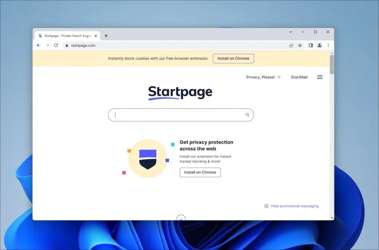379x250 pixels.
Task: Maximize the Chrome window
Action: click(315, 32)
